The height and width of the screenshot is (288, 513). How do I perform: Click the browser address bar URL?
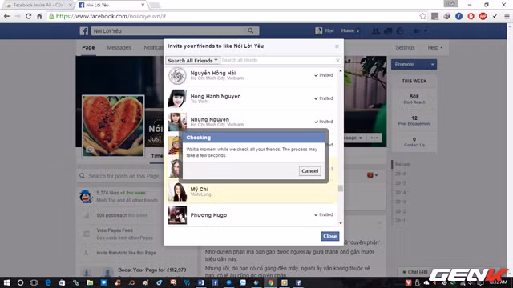pyautogui.click(x=111, y=16)
